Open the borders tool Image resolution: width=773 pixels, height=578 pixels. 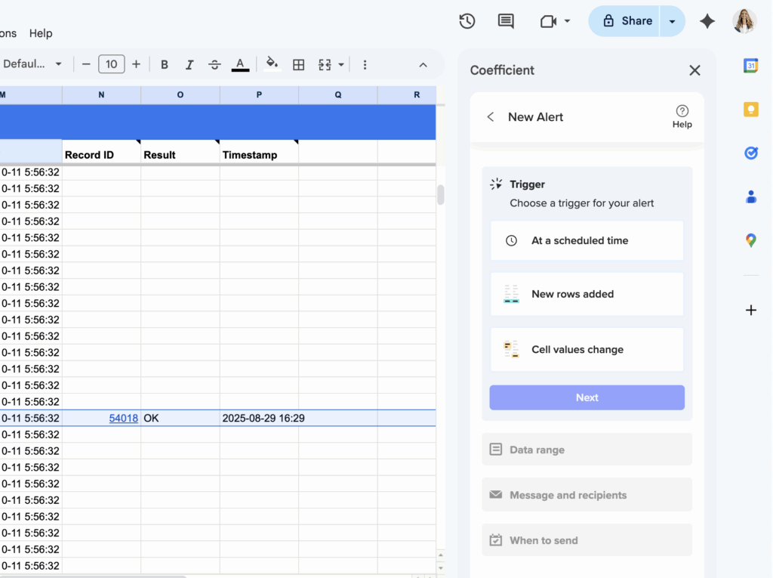(298, 64)
